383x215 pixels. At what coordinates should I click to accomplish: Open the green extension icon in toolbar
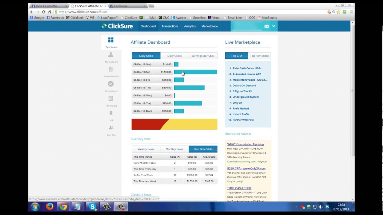tap(345, 12)
